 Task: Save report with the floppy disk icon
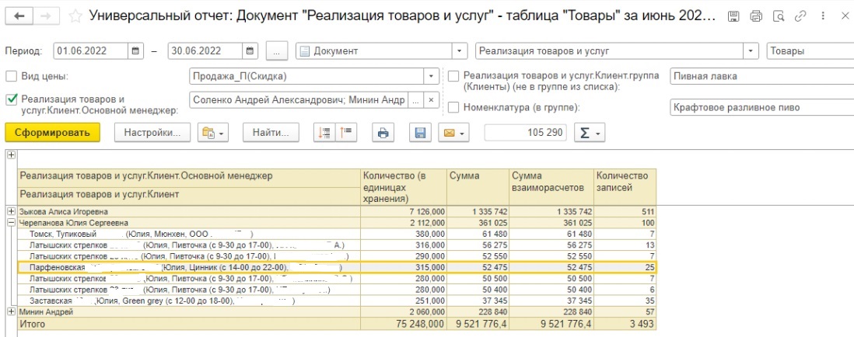click(420, 133)
